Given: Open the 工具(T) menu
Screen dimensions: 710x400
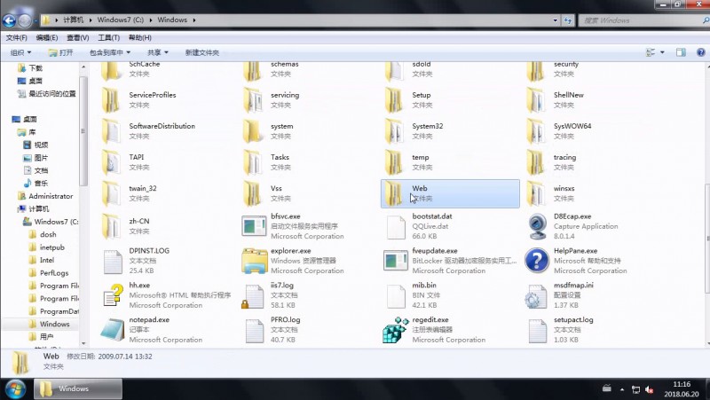Looking at the screenshot, I should (x=108, y=37).
